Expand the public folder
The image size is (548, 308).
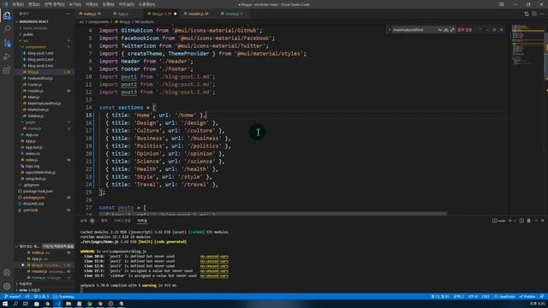pos(28,34)
